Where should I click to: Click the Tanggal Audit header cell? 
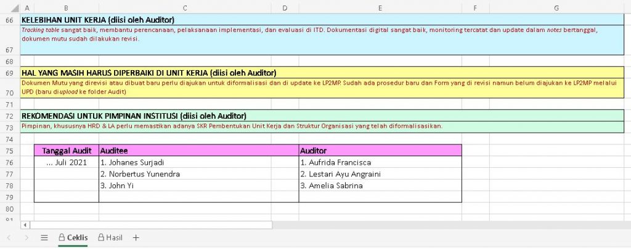(67, 150)
